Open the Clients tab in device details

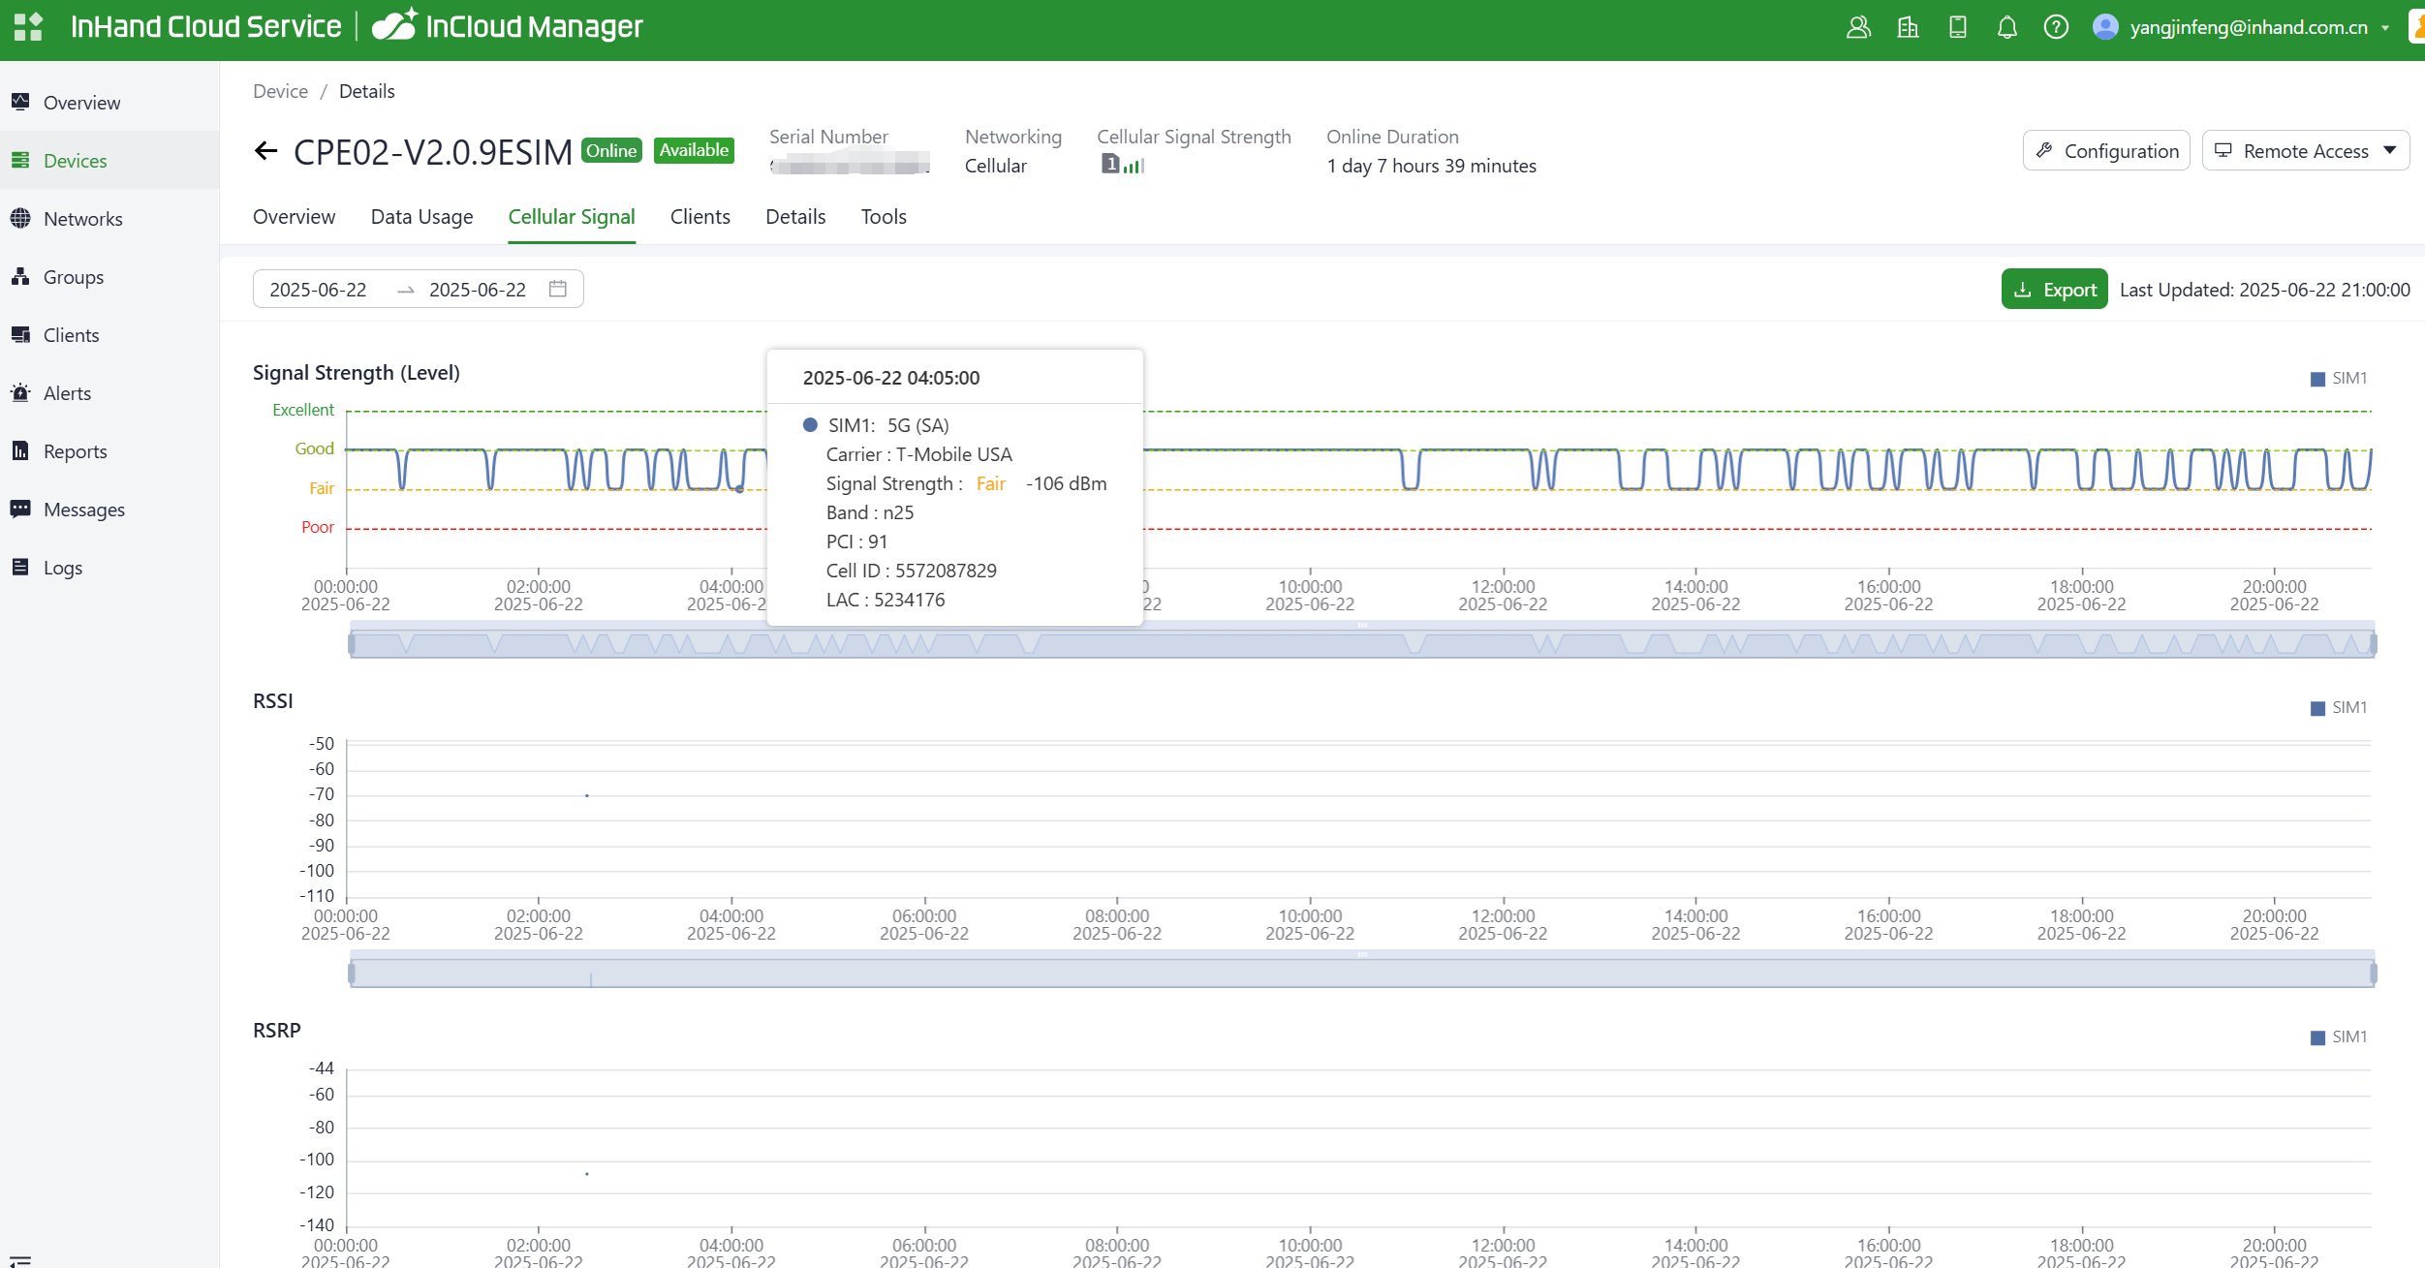pos(700,217)
